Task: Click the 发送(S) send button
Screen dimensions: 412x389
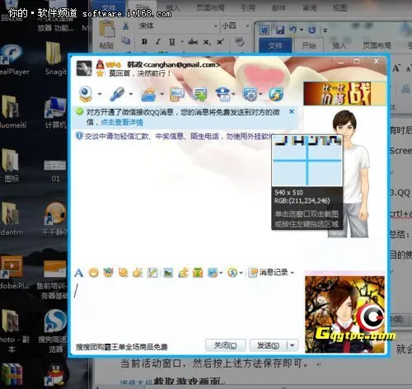Action: pos(268,345)
